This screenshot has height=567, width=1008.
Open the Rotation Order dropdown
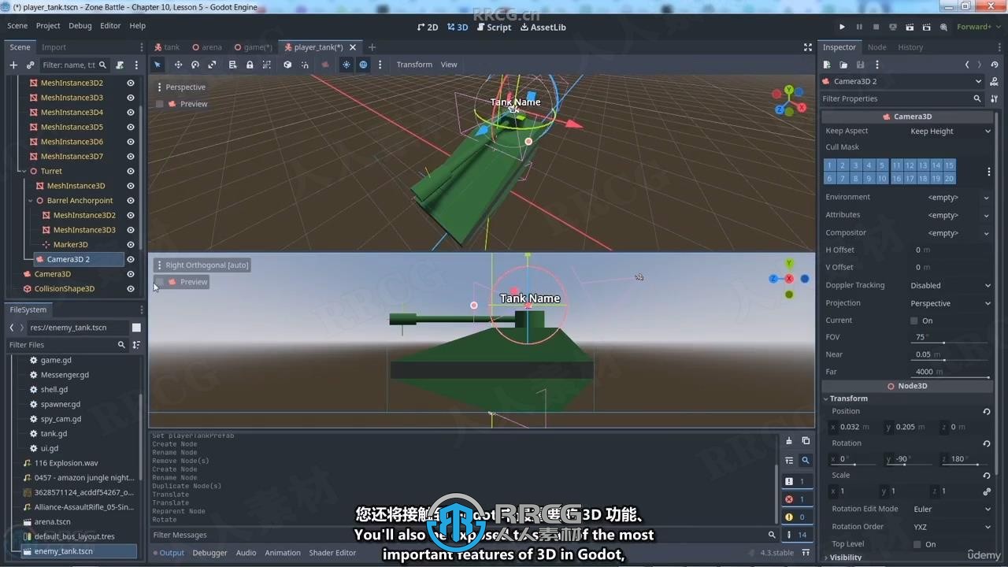951,527
